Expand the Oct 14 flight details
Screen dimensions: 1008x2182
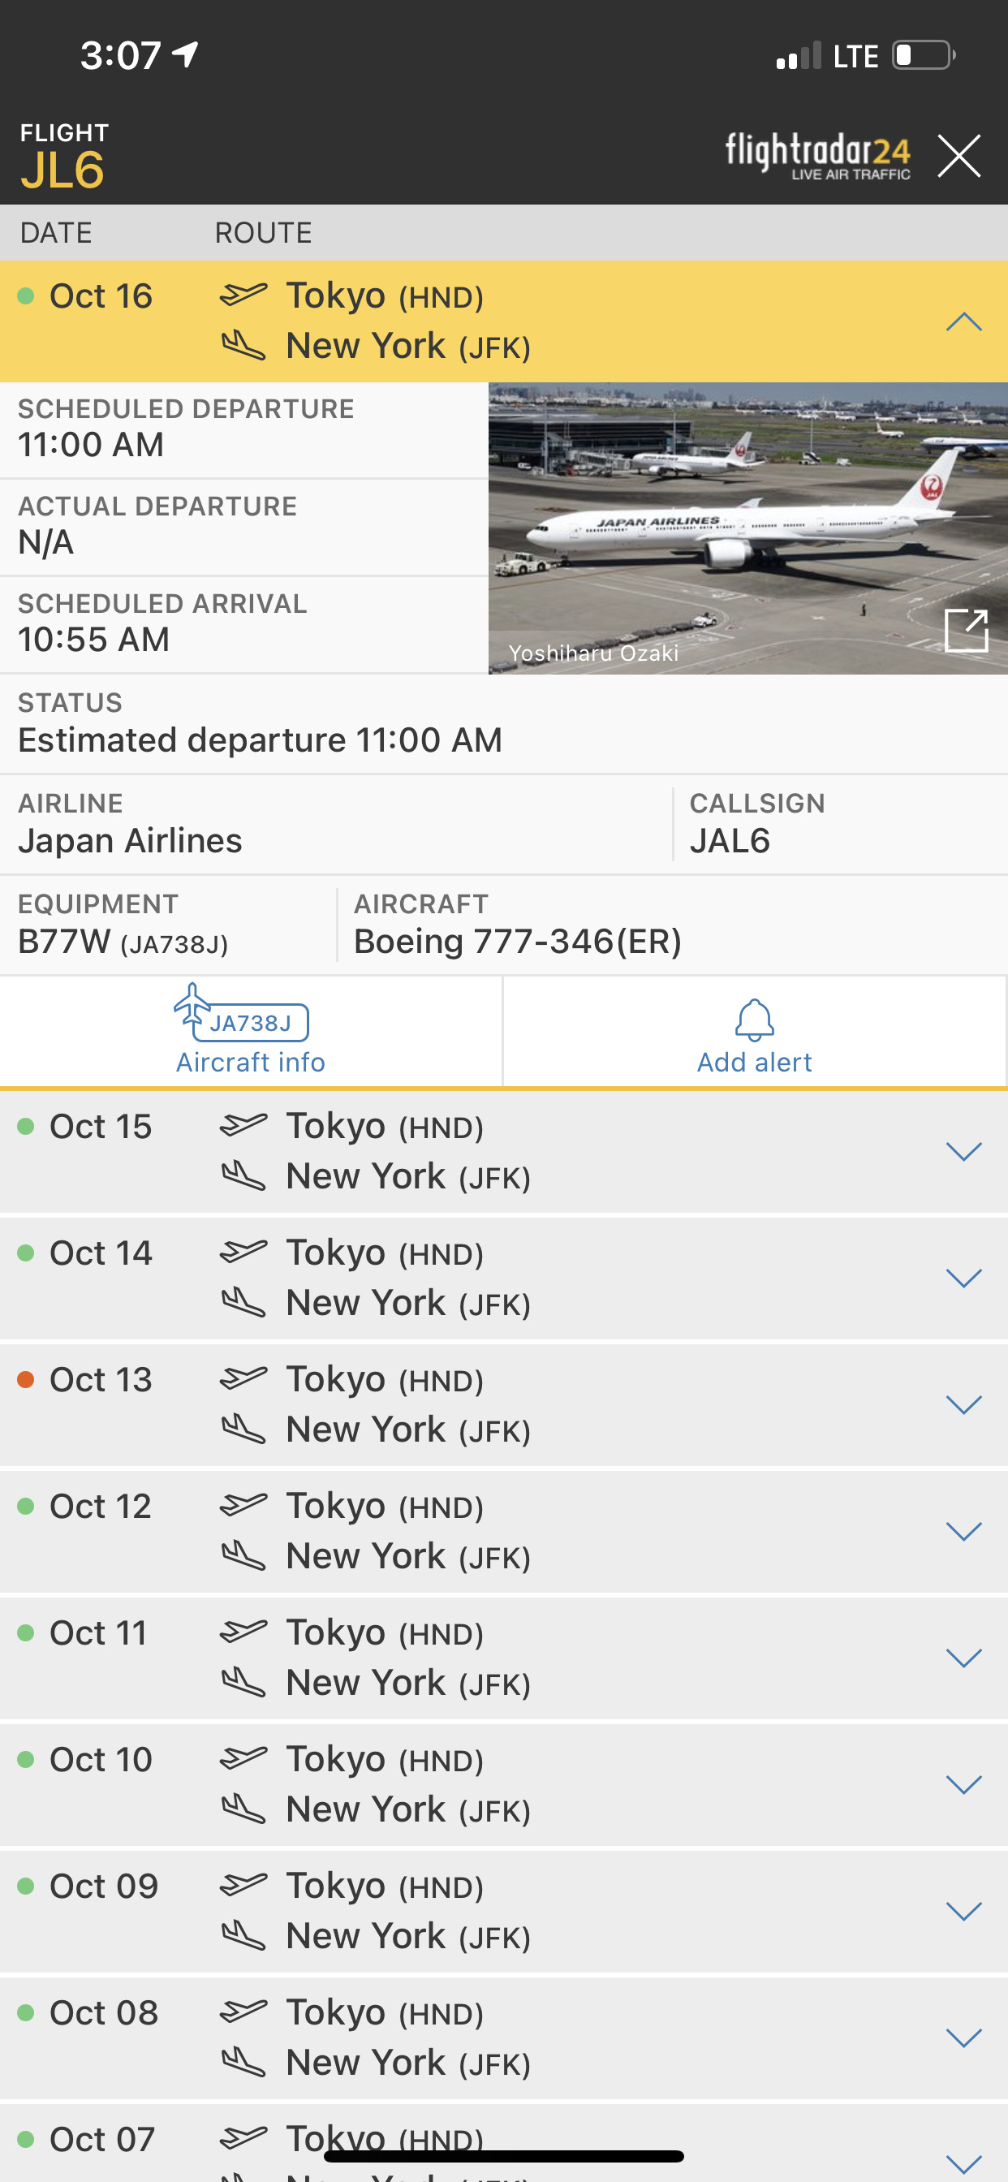coord(963,1279)
